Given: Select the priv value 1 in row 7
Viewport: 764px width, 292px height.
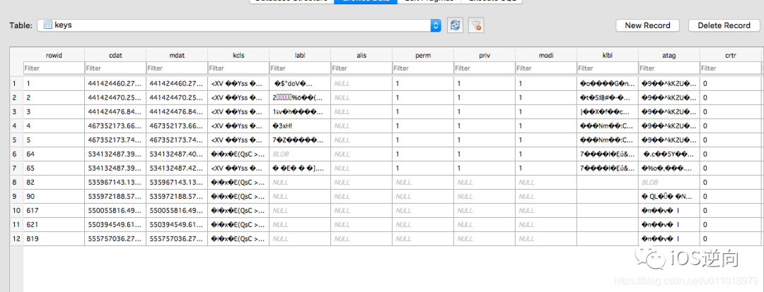Looking at the screenshot, I should [485, 168].
